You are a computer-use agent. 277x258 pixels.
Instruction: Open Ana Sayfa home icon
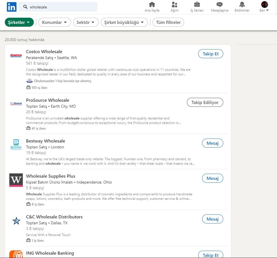(152, 4)
